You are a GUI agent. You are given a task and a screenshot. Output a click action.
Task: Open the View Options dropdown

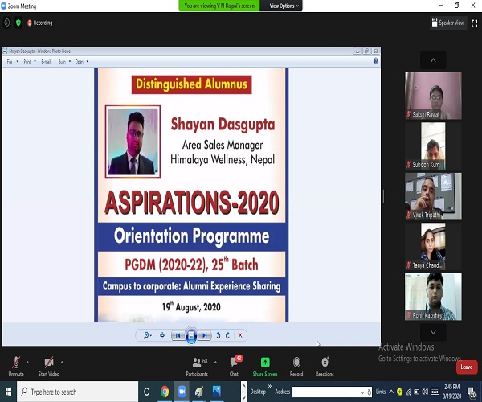pos(284,6)
